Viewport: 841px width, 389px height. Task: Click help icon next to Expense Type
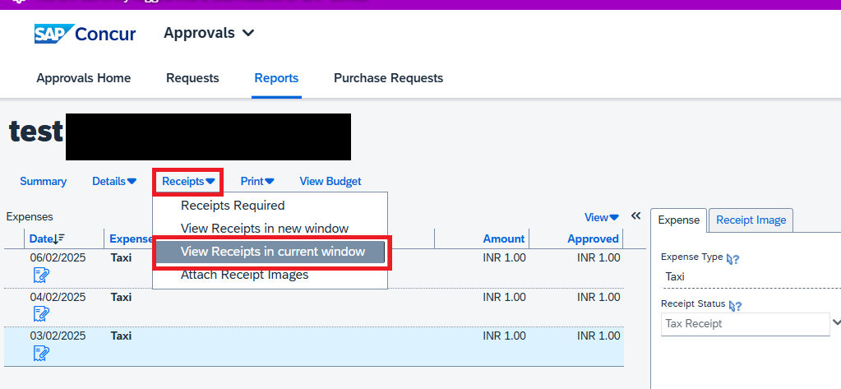coord(733,259)
